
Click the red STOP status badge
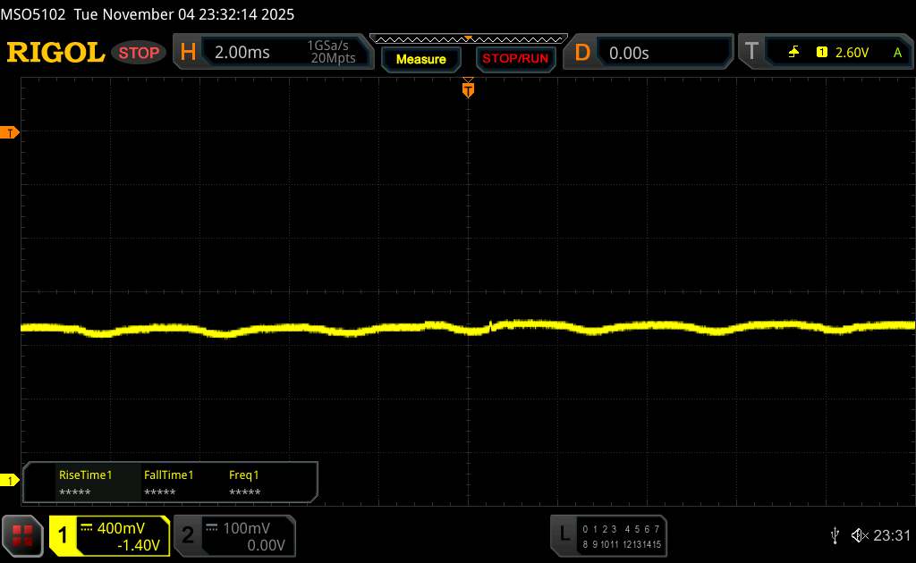140,53
